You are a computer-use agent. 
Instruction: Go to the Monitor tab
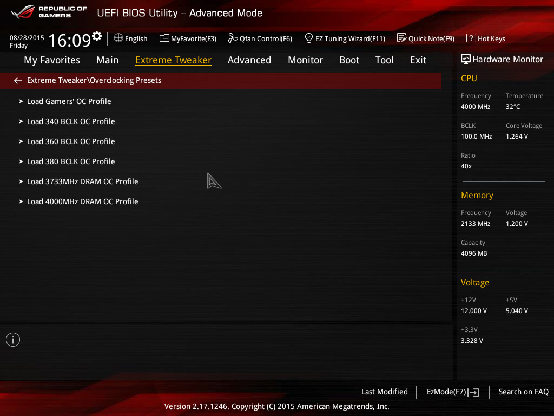[305, 60]
